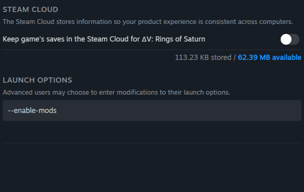The width and height of the screenshot is (304, 192).
Task: Click the 62.39 MB available link
Action: (270, 57)
